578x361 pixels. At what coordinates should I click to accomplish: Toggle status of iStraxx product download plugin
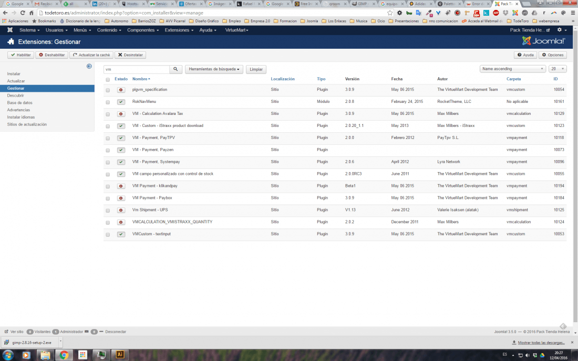click(121, 126)
